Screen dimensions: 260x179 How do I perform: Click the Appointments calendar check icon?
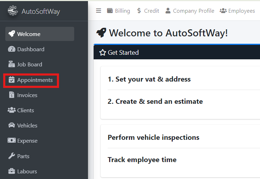click(12, 79)
